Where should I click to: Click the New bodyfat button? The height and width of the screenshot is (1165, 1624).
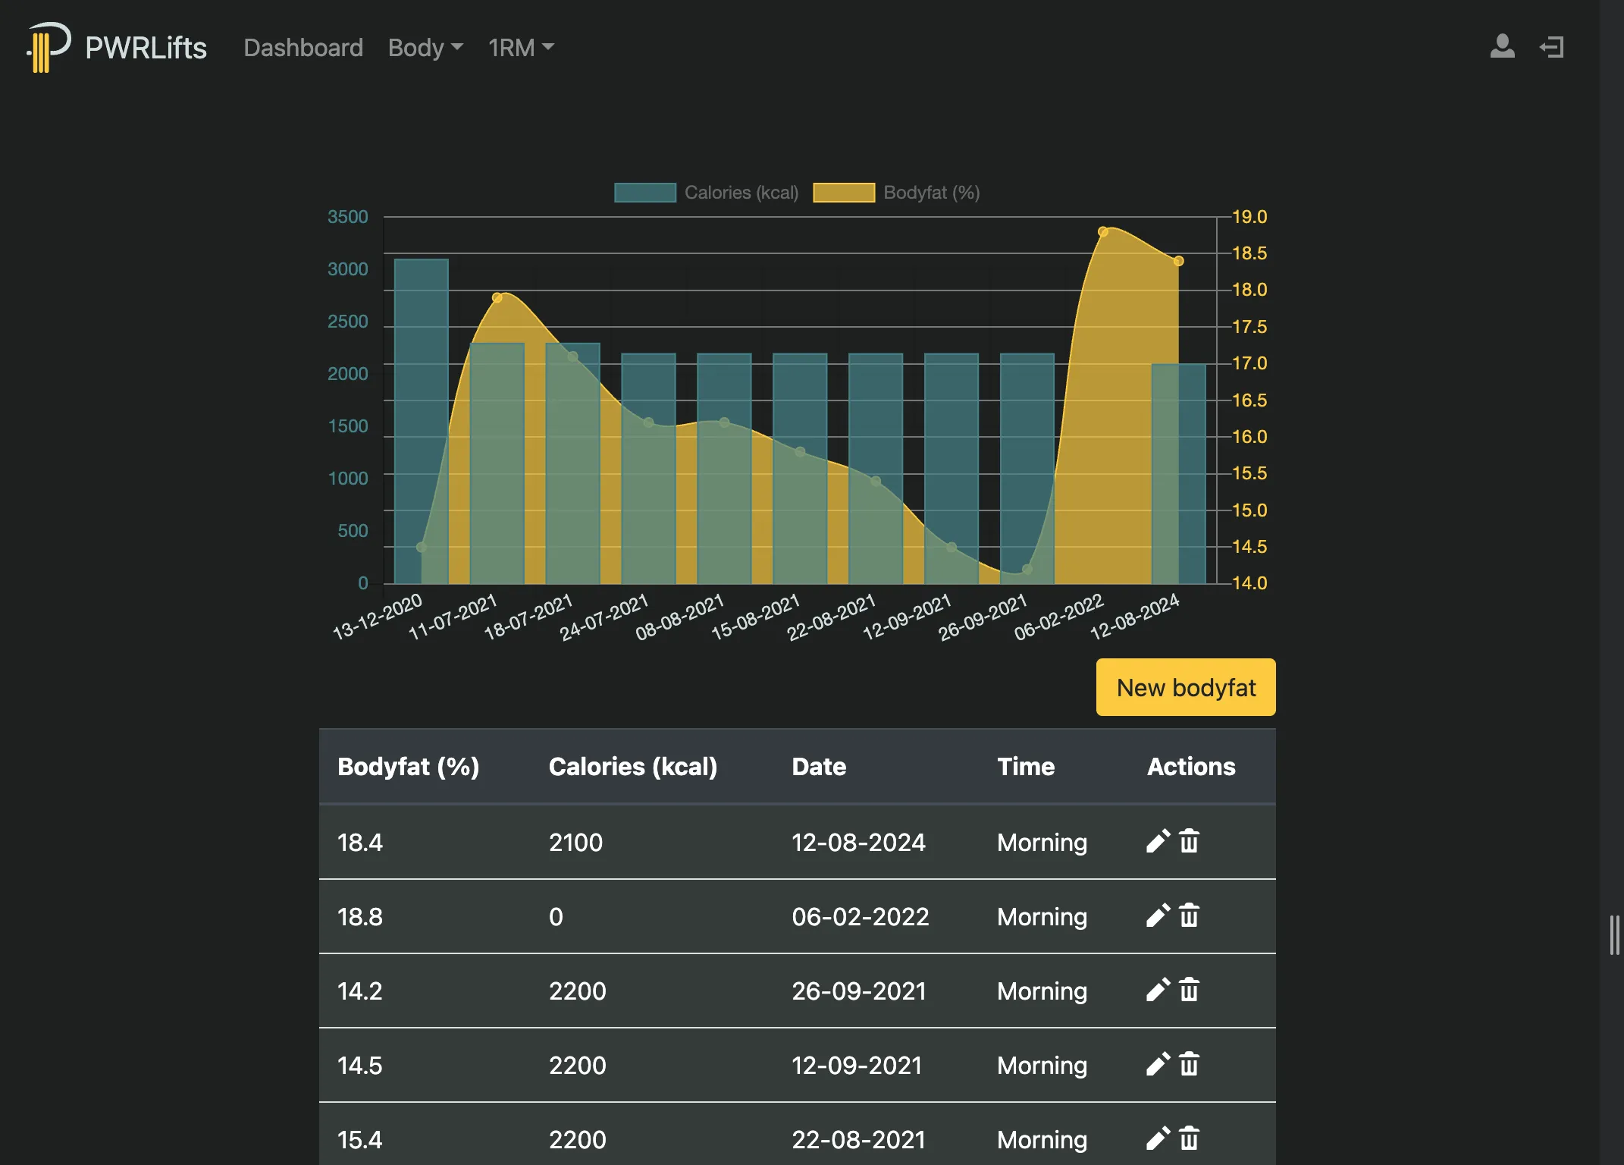pos(1186,687)
